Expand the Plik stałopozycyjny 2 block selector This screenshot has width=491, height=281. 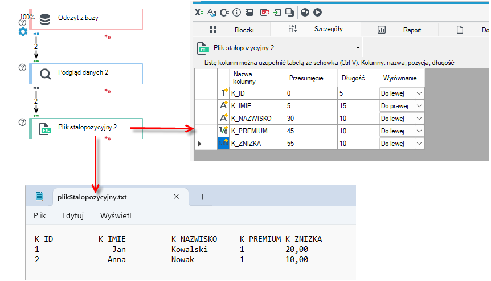[358, 48]
